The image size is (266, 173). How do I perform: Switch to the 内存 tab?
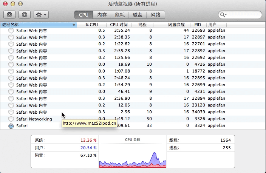pyautogui.click(x=102, y=15)
